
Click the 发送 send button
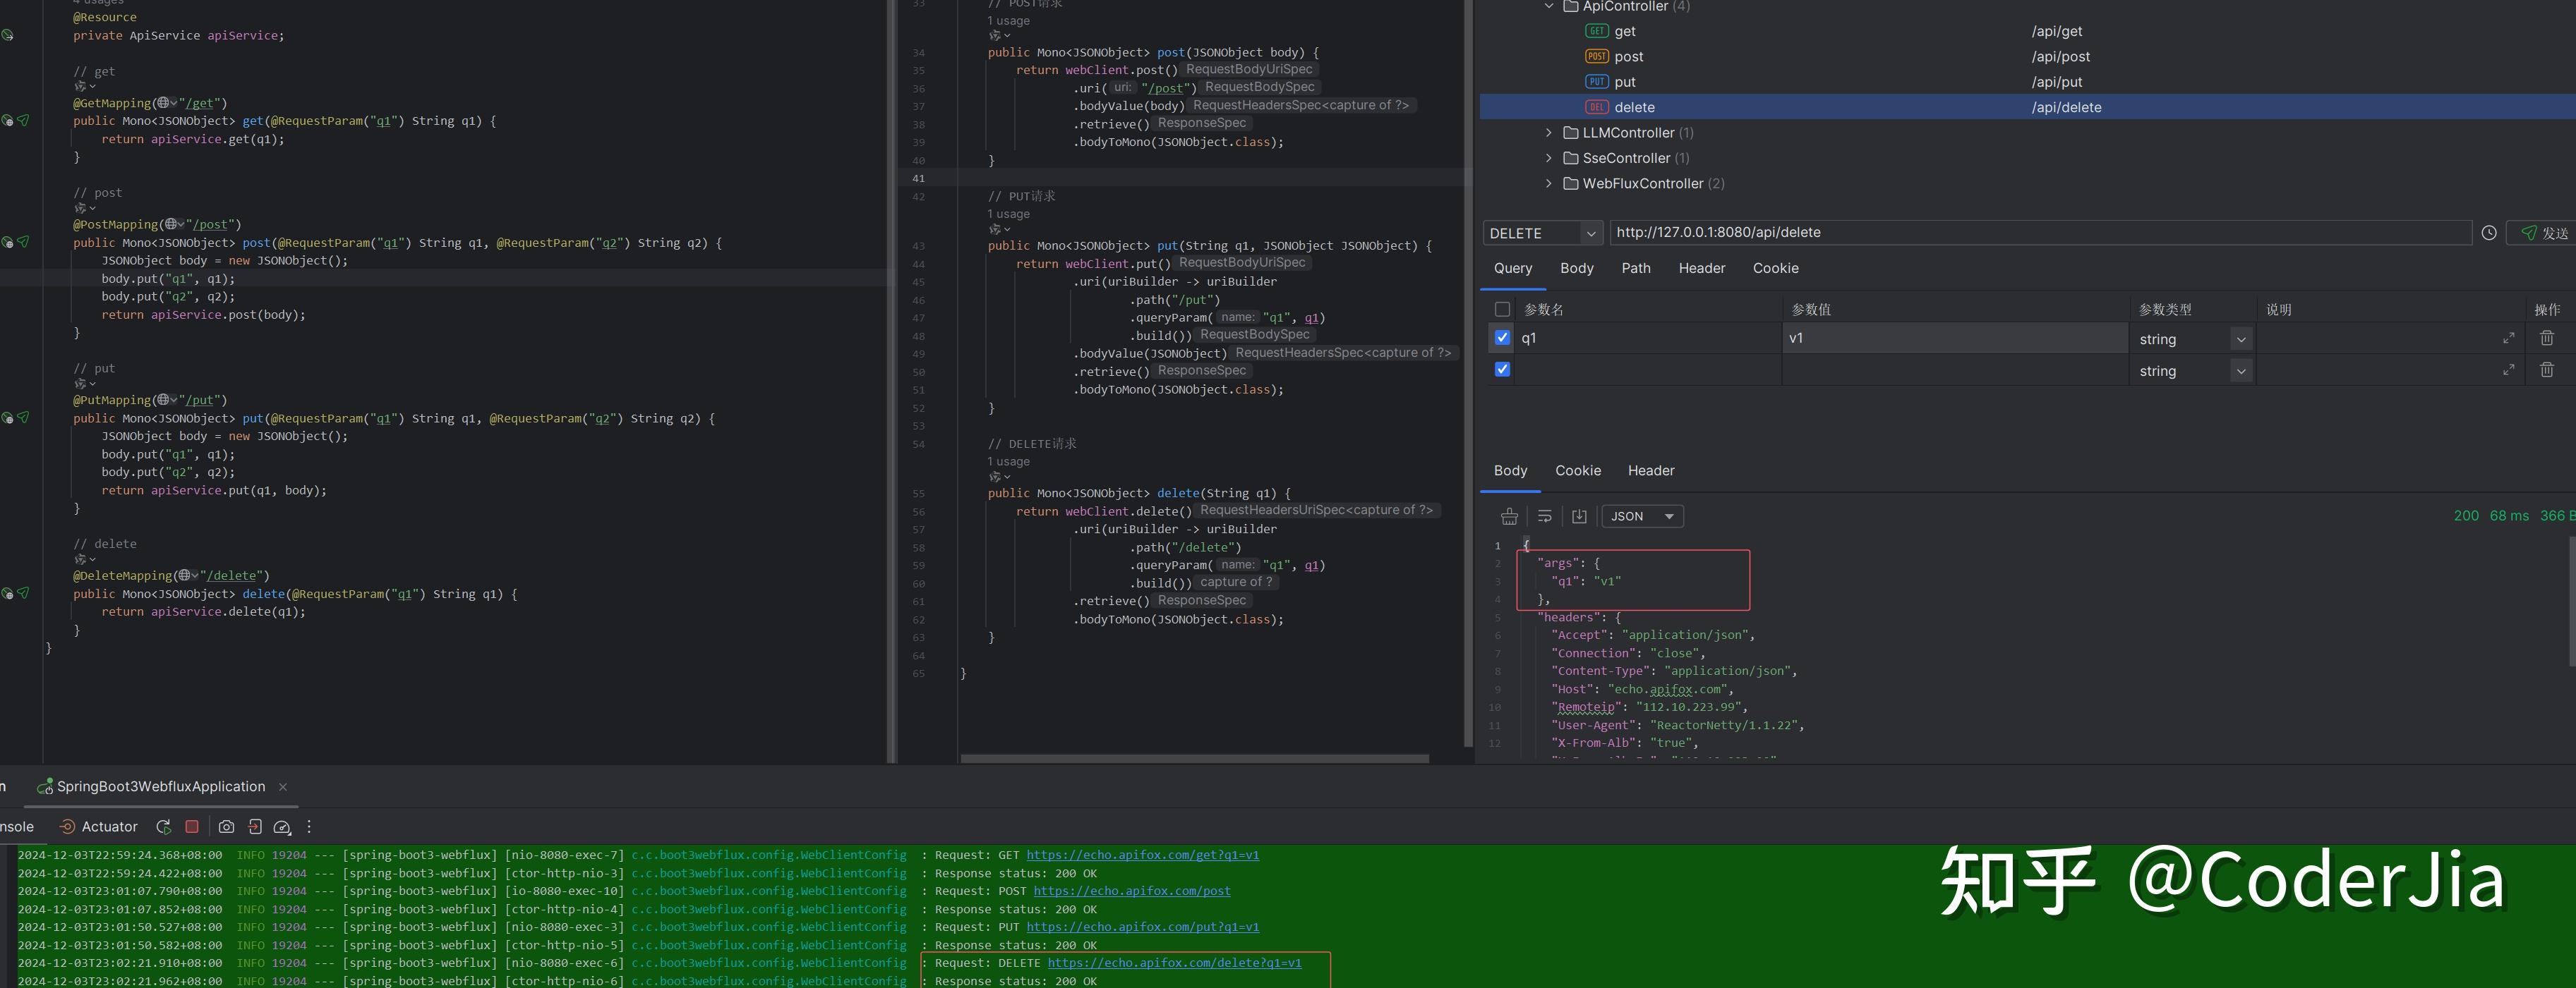tap(2541, 232)
